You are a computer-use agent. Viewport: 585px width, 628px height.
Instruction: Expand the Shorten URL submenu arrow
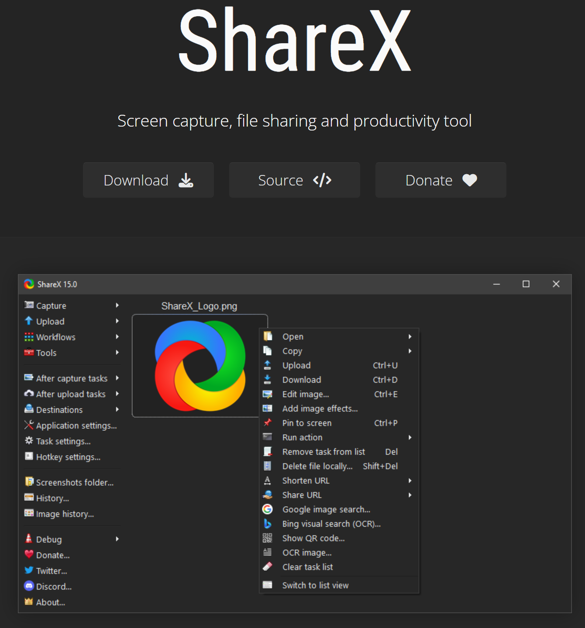(x=410, y=480)
